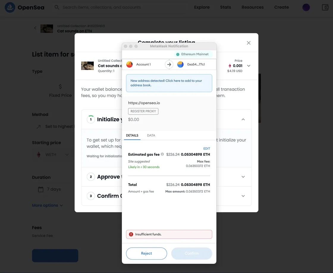Switch to the DATA tab
Screen dimensions: 333x273
(151, 135)
